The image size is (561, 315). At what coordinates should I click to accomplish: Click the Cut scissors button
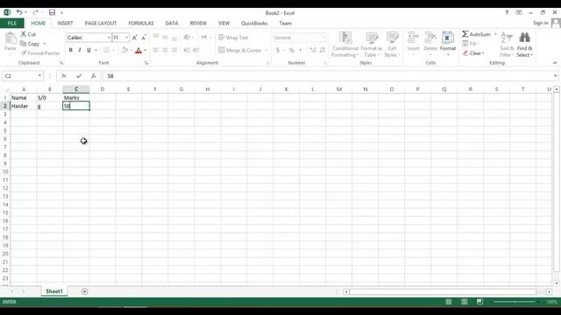(28, 34)
